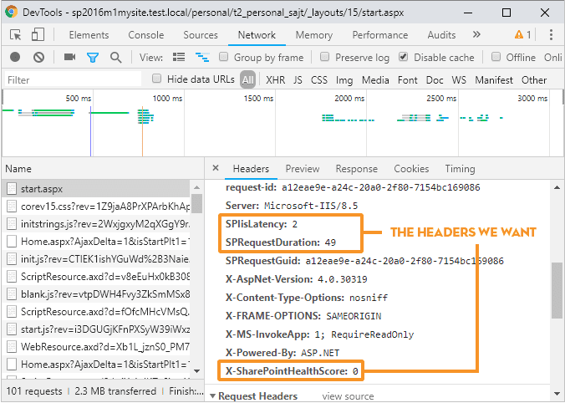565x403 pixels.
Task: Filter requests by Doc
Action: 435,79
